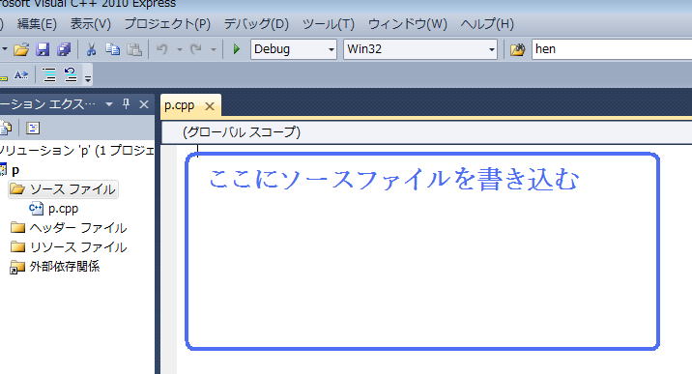Close the p.cpp tab
The width and height of the screenshot is (692, 374).
210,106
